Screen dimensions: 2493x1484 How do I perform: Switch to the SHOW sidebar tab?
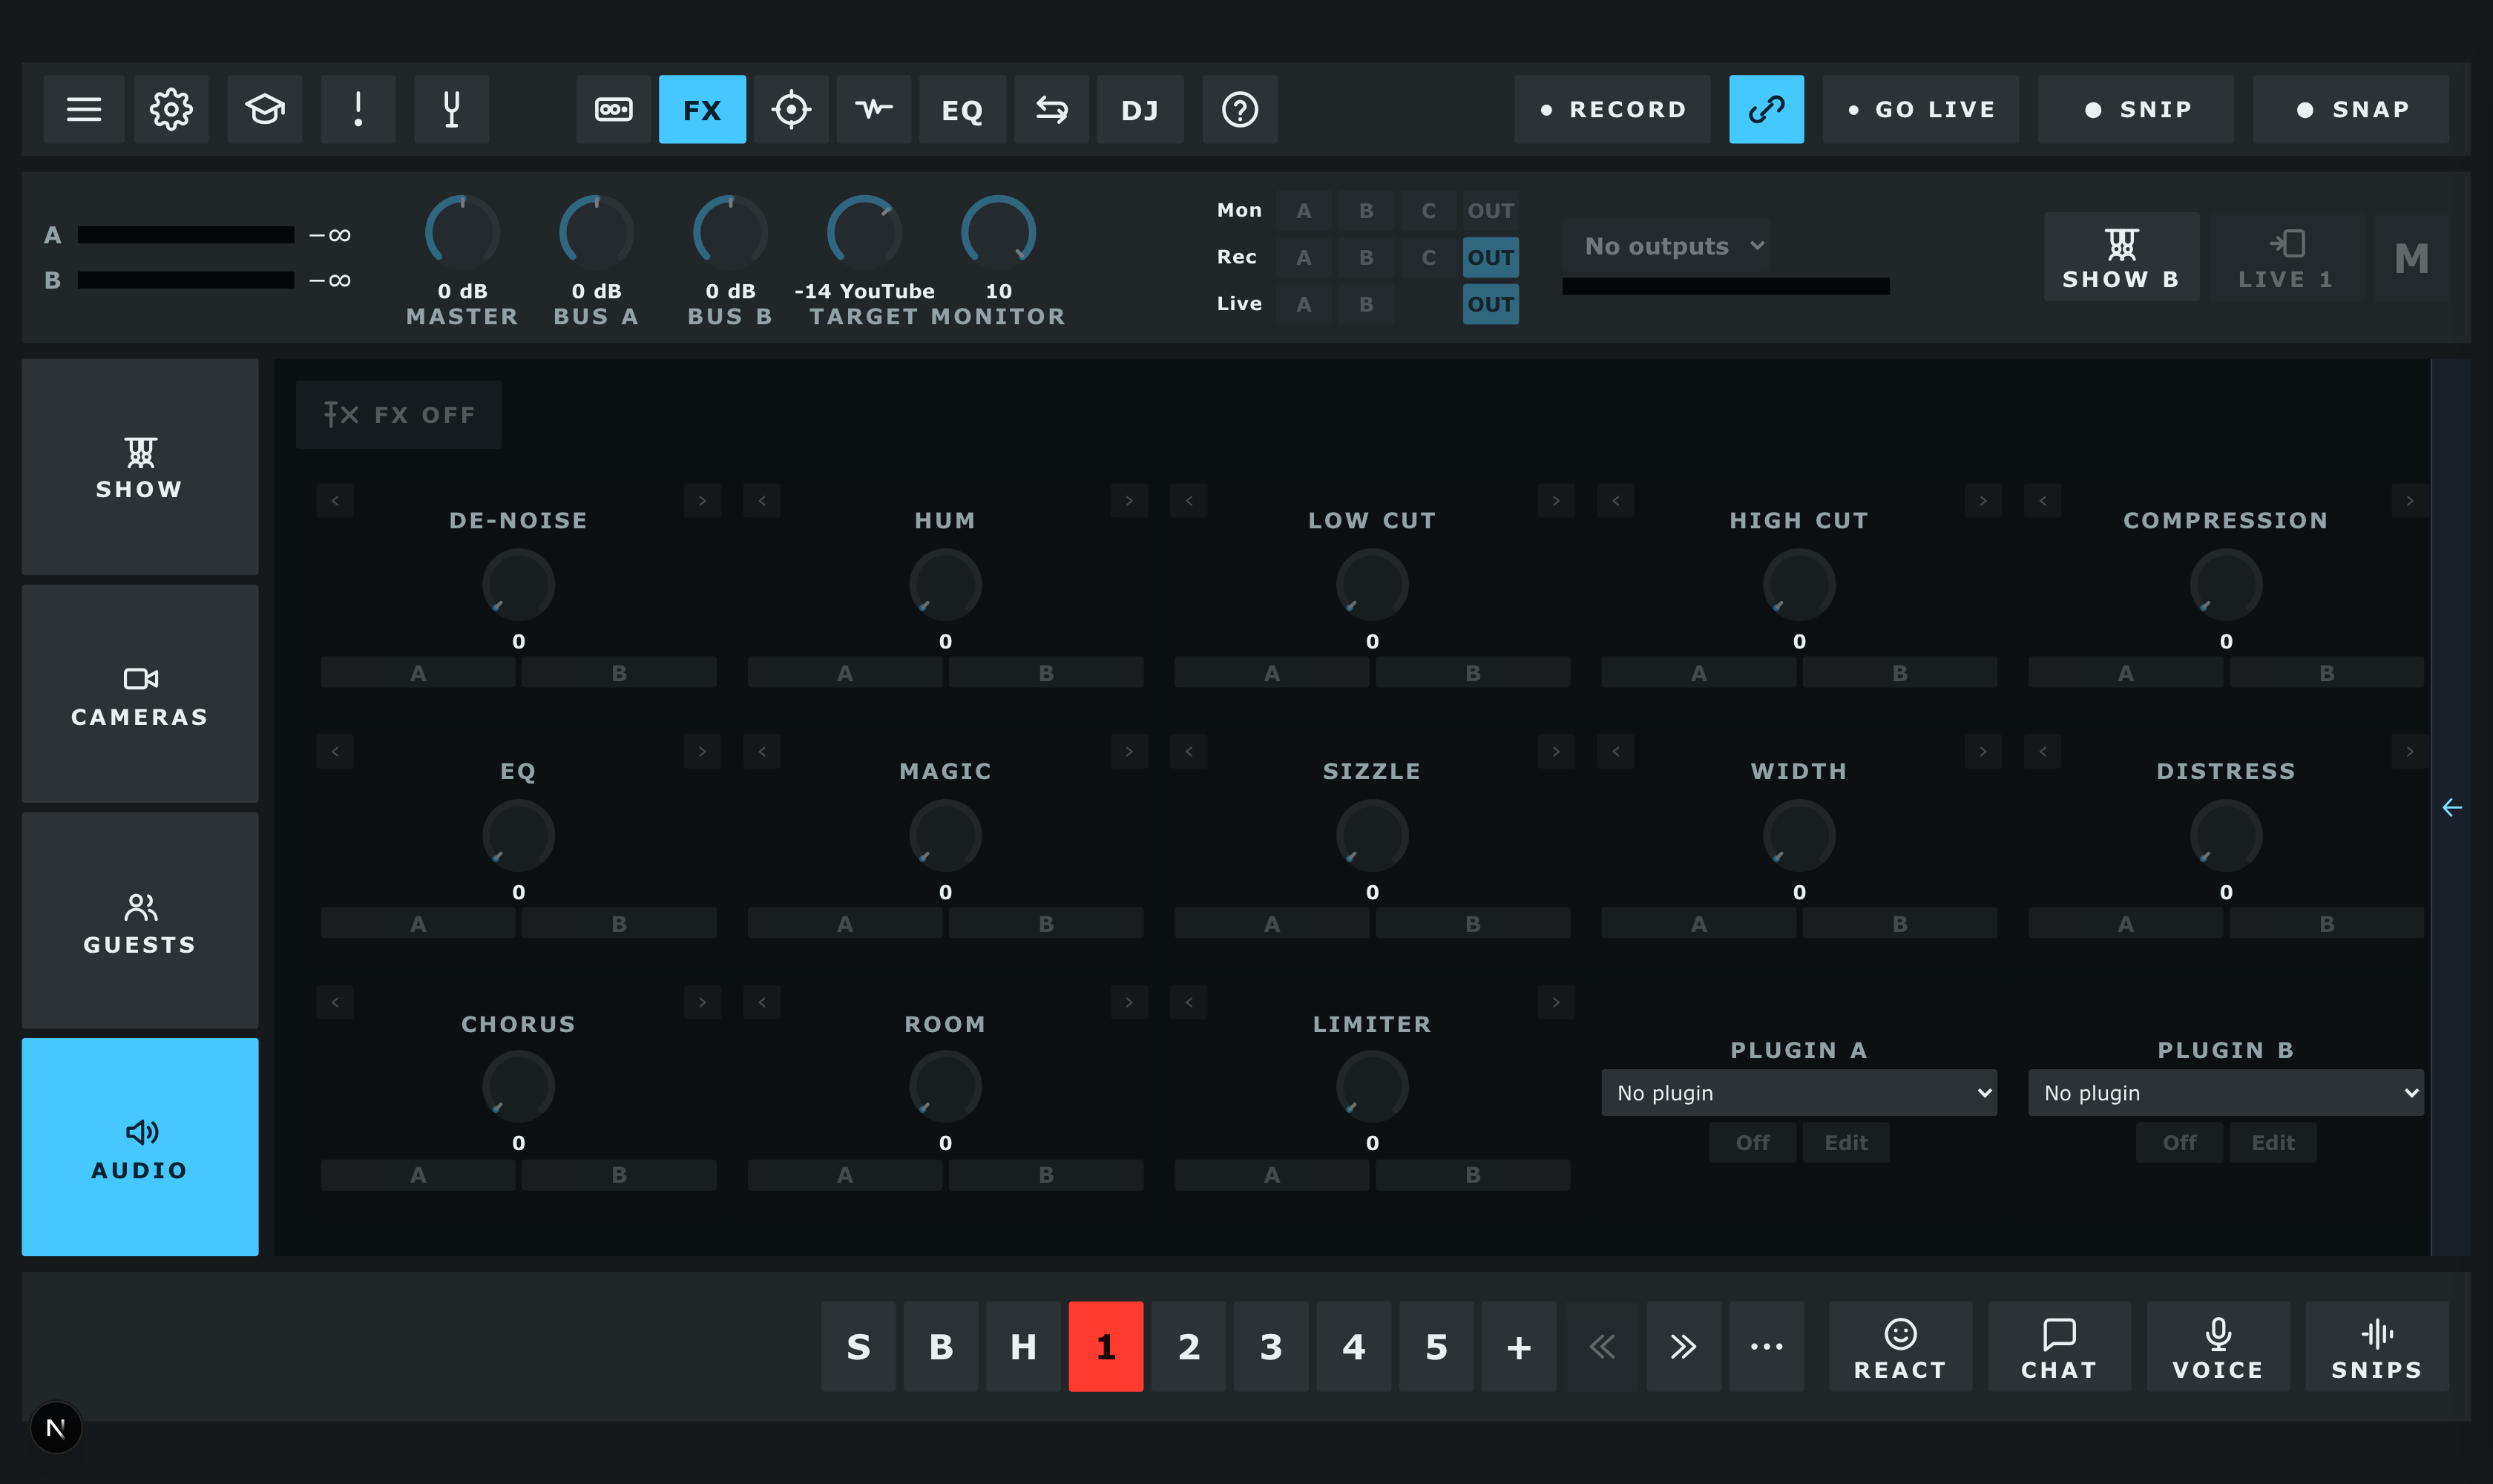(x=140, y=467)
